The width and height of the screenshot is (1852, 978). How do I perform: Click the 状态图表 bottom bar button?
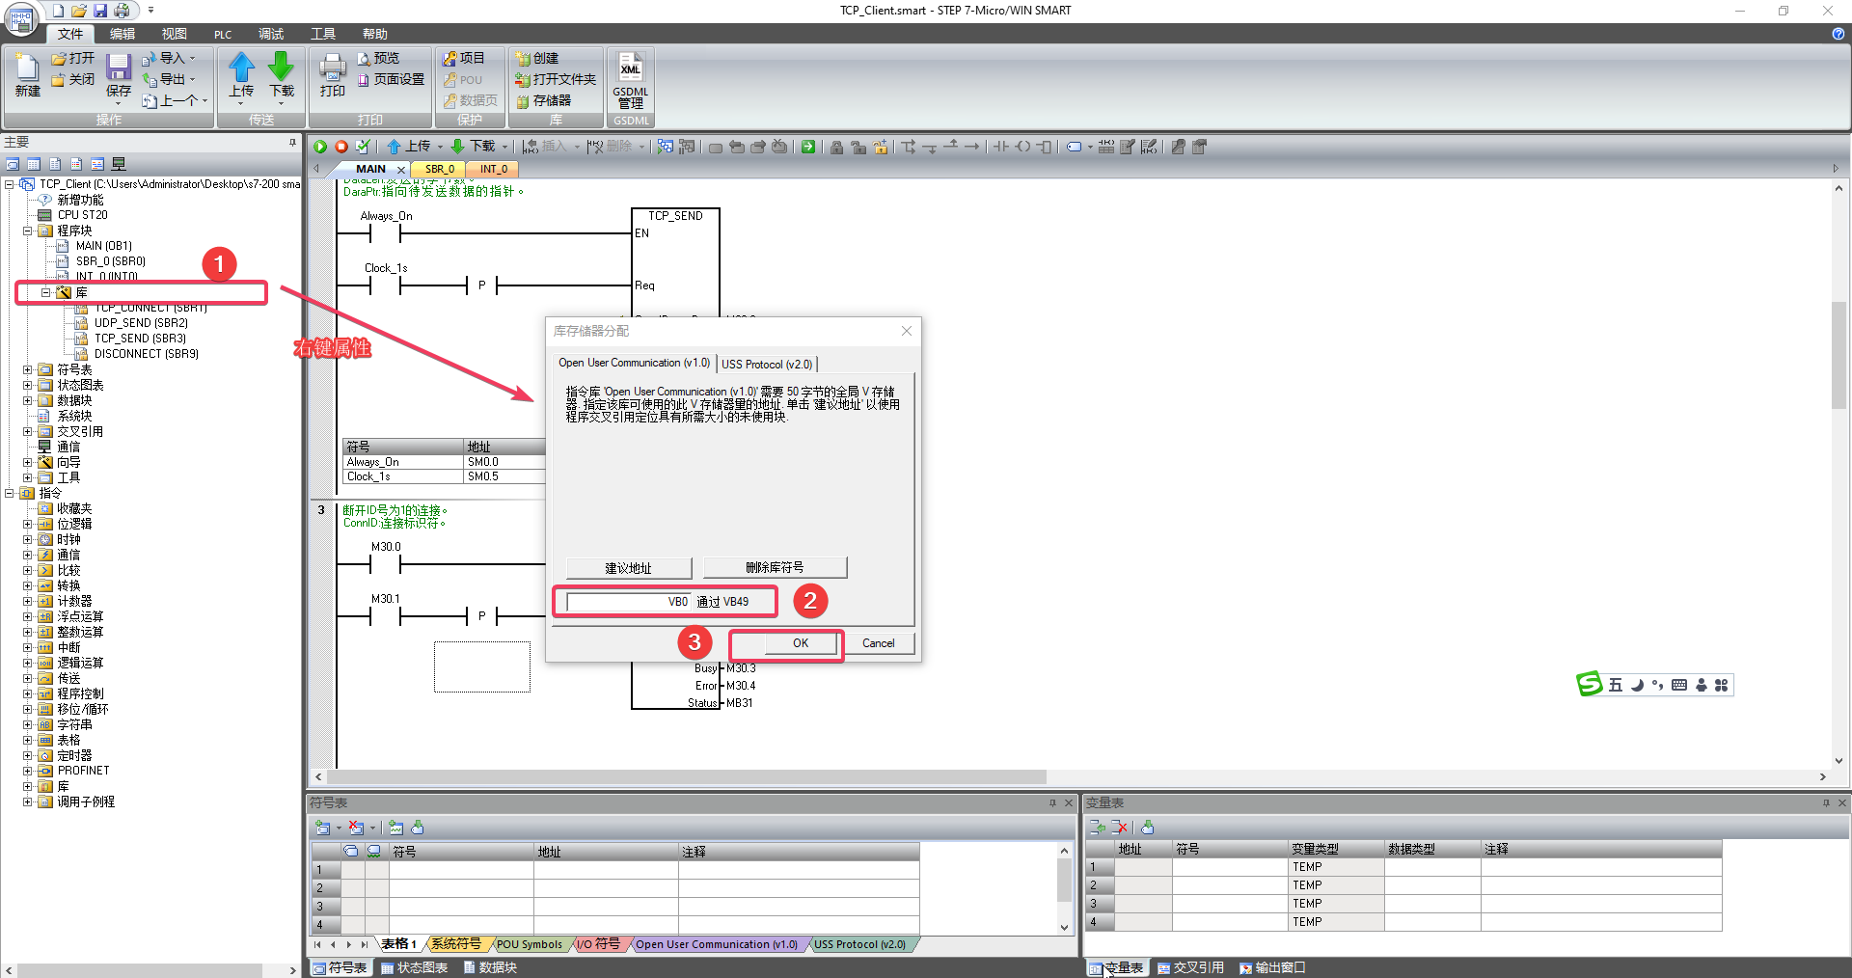[x=414, y=967]
